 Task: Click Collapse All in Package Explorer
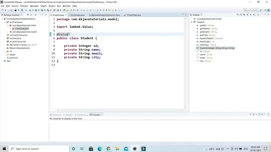point(28,15)
